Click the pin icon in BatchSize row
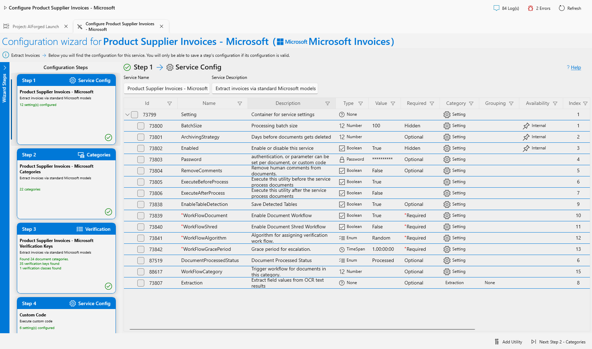Viewport: 592px width, 349px height. coord(526,126)
